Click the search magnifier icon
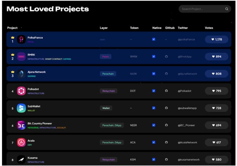This screenshot has height=166, width=237. coord(227,9)
